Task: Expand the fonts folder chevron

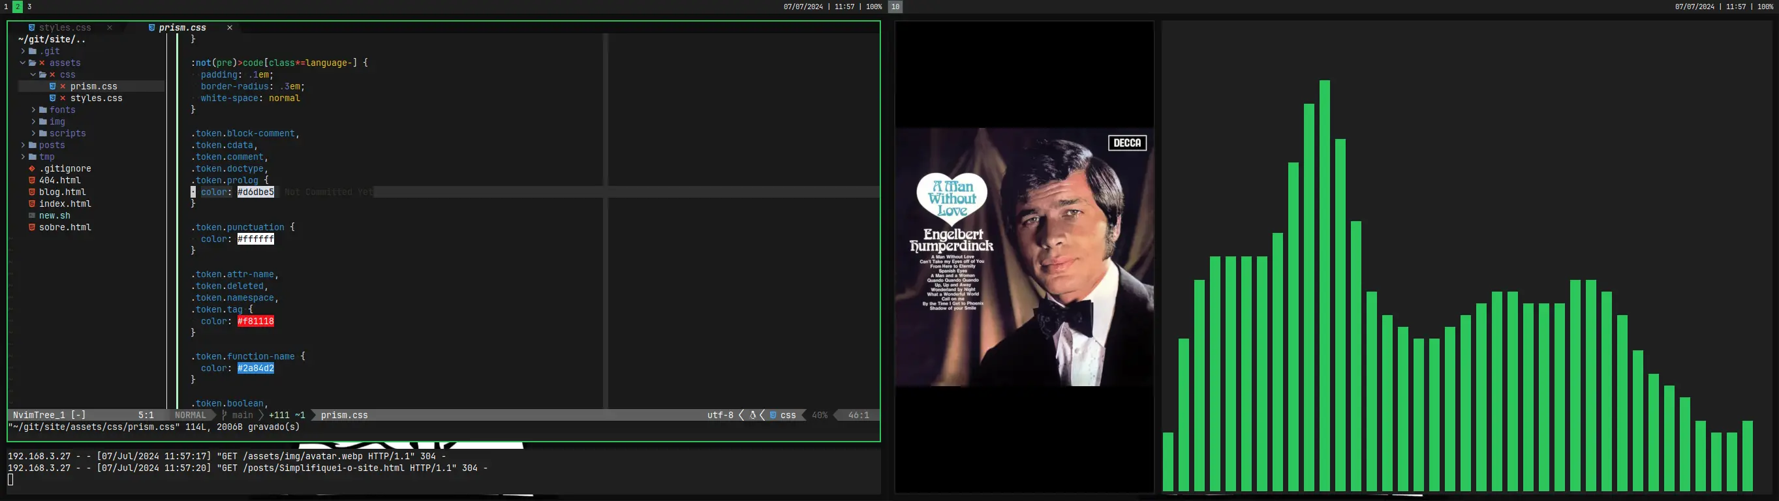Action: click(33, 110)
